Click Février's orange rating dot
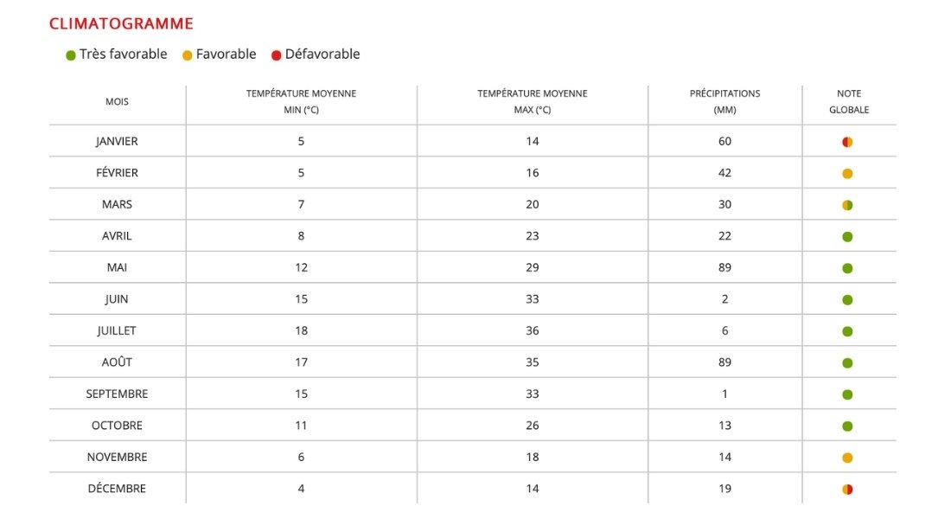This screenshot has height=519, width=951. tap(847, 174)
